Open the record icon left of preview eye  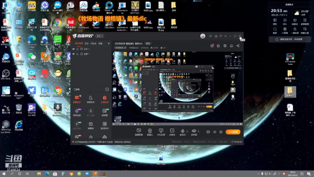(208, 132)
